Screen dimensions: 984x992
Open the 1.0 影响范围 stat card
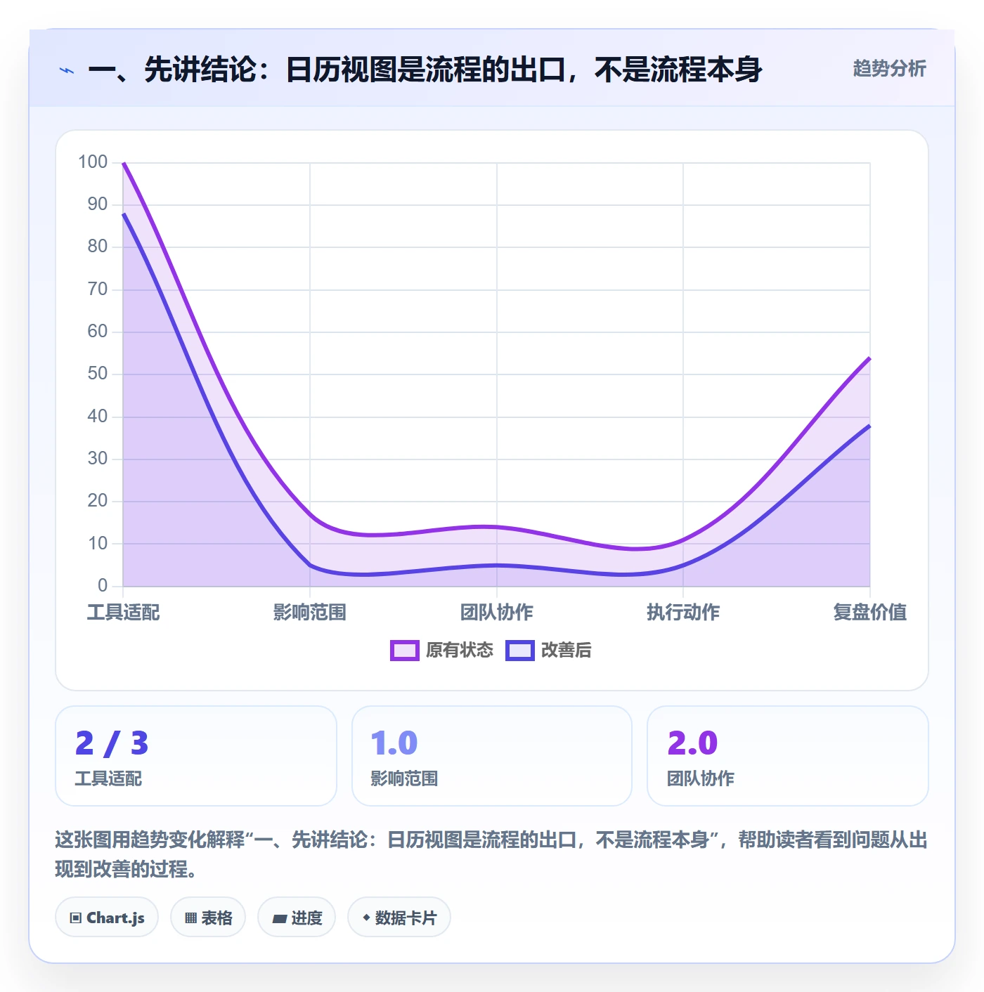coord(492,756)
